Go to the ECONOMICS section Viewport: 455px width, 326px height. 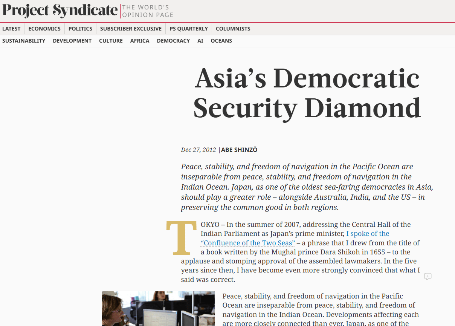44,29
